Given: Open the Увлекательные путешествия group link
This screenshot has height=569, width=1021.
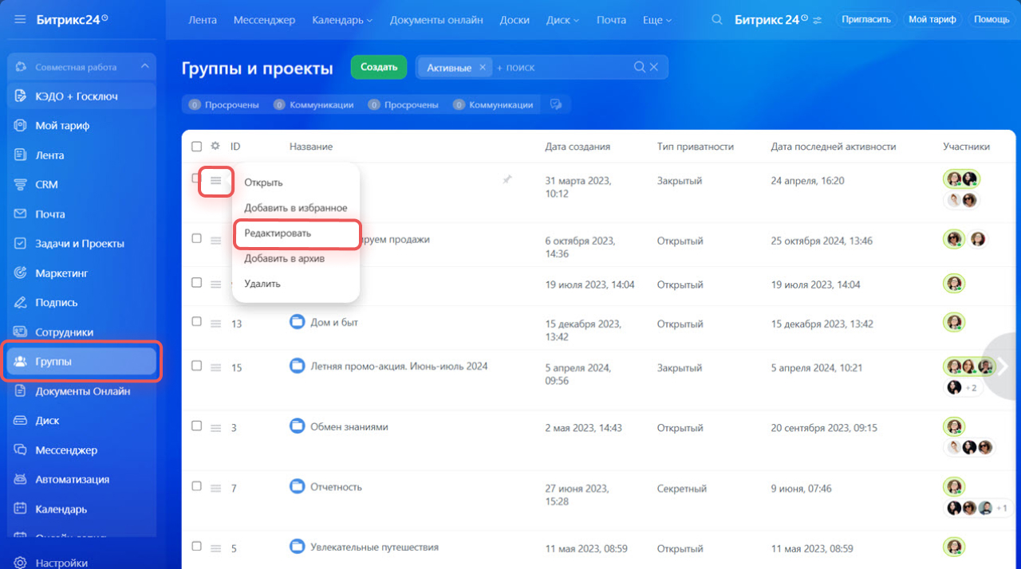Looking at the screenshot, I should click(x=374, y=547).
